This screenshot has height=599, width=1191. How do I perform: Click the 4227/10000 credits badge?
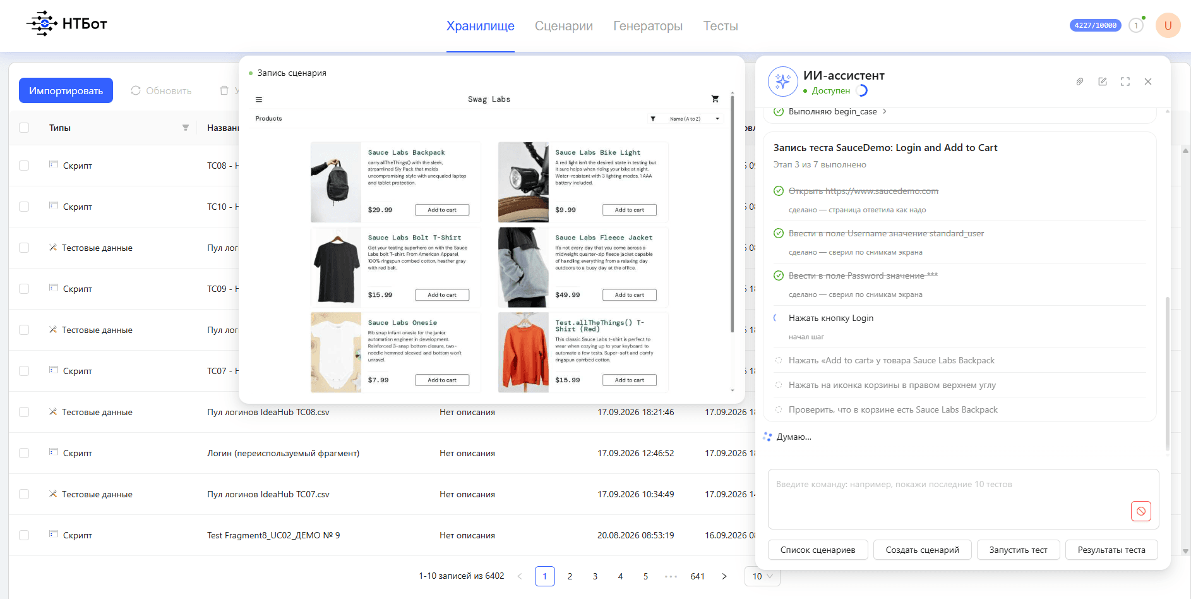1096,25
